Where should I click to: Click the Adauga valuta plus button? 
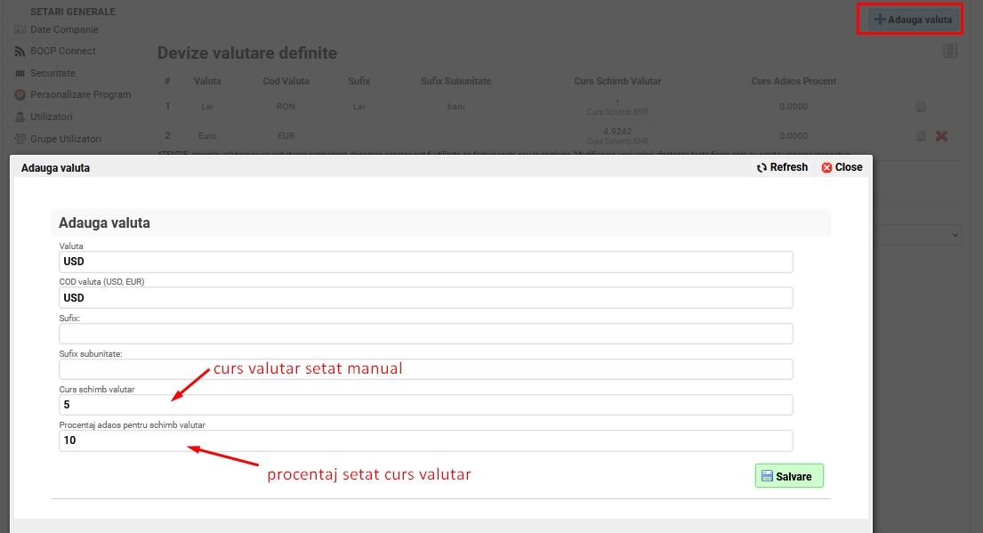click(912, 20)
